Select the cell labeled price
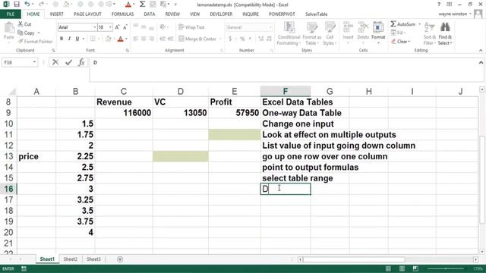The image size is (486, 273). (36, 156)
